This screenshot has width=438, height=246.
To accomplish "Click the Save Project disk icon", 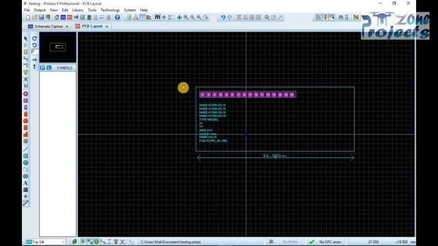I will [41, 17].
